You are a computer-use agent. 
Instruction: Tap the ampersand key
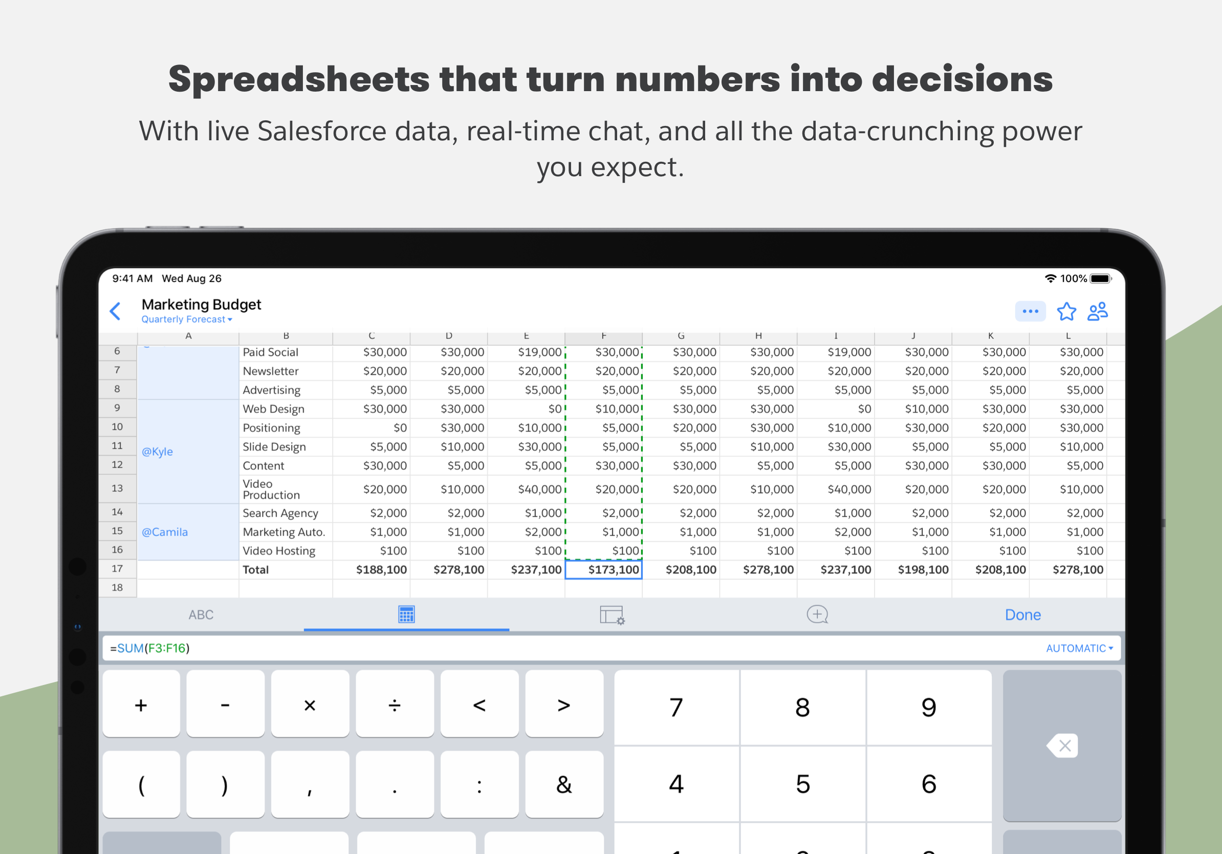coord(563,784)
